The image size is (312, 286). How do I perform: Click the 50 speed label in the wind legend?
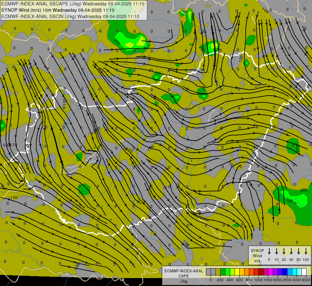299,260
